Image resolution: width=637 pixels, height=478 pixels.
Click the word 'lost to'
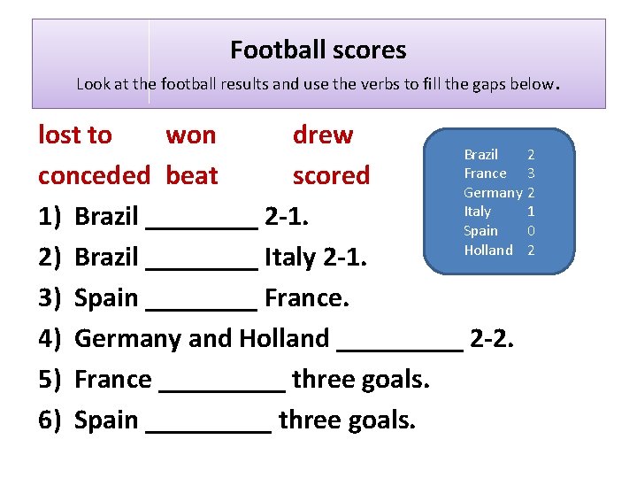[75, 135]
